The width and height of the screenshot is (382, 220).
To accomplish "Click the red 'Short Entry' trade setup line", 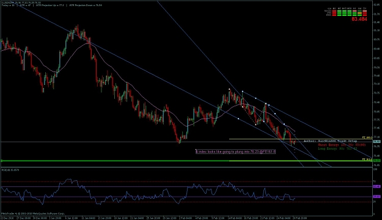I will tap(342, 145).
